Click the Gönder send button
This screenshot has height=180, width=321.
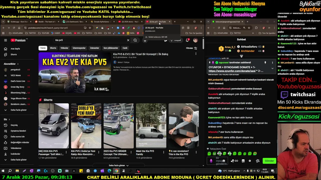point(269,161)
